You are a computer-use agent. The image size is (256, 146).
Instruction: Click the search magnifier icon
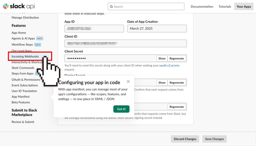click(x=111, y=6)
